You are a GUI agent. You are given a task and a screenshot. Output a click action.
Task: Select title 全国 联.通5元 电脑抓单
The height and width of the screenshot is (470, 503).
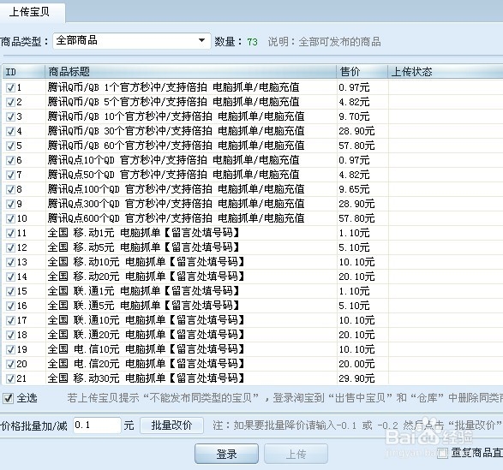144,306
